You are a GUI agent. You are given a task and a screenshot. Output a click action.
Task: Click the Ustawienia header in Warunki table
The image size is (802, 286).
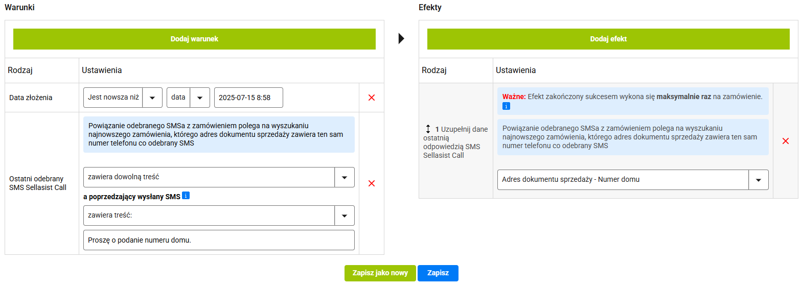(102, 70)
